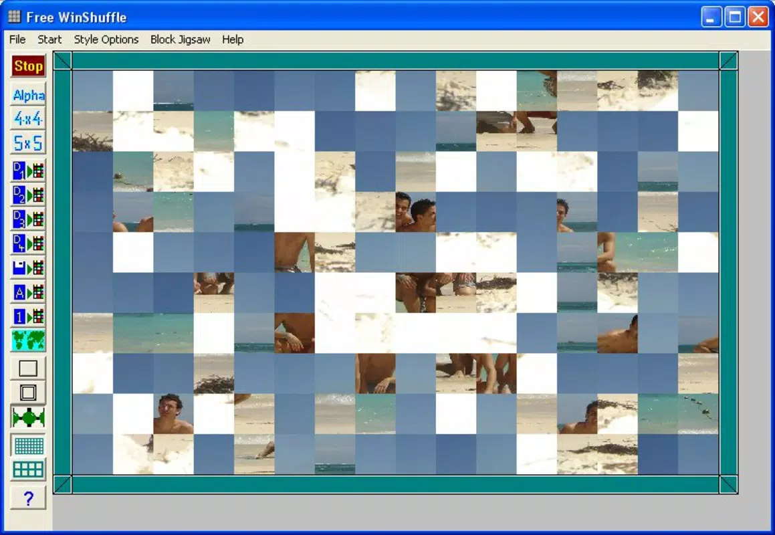Viewport: 775px width, 535px height.
Task: Toggle the green diamond connector style icon
Action: tap(28, 417)
